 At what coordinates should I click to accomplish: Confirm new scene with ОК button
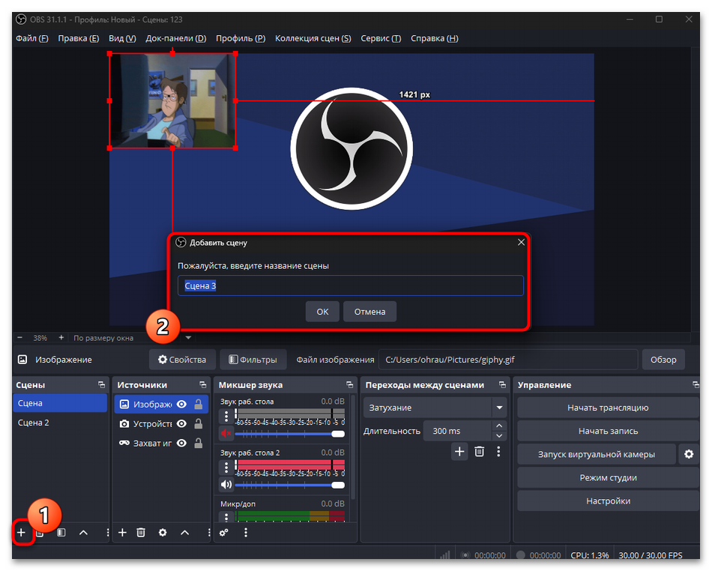[322, 312]
